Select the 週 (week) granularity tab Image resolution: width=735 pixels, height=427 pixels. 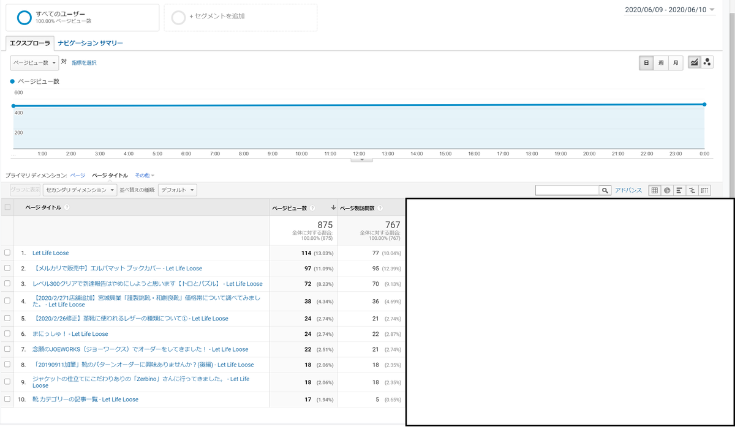(661, 62)
